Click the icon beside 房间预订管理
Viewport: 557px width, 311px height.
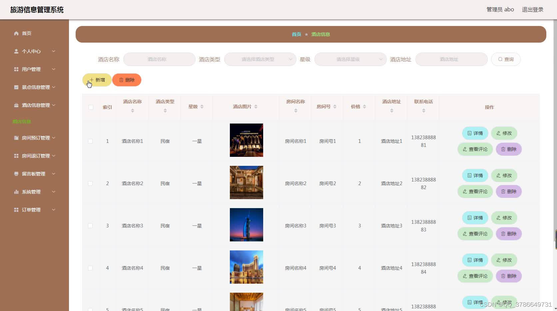point(16,138)
